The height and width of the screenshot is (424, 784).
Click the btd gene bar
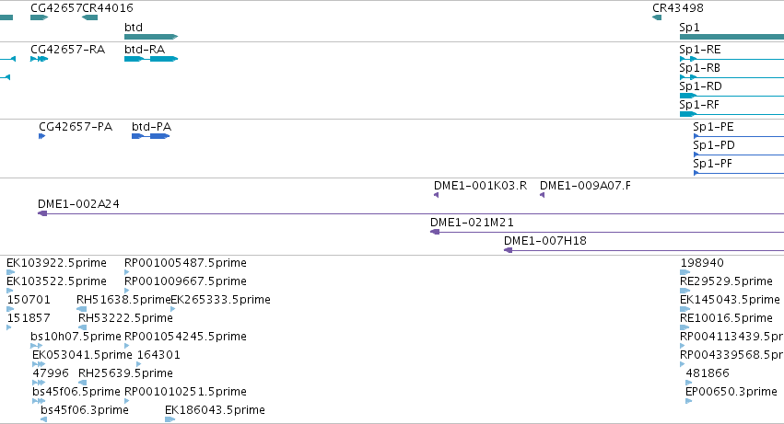click(x=150, y=37)
